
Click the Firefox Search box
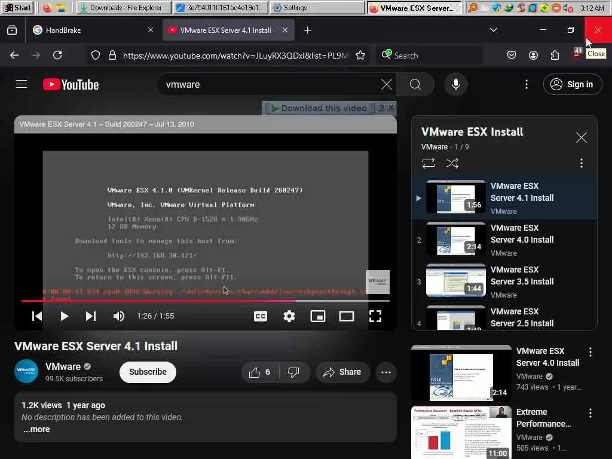tap(429, 56)
